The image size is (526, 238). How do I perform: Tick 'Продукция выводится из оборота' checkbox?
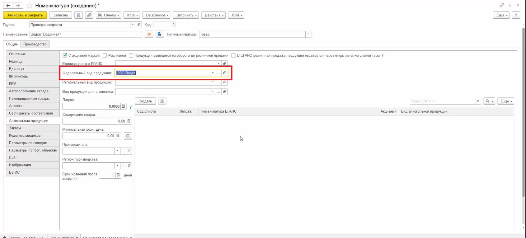(x=131, y=55)
